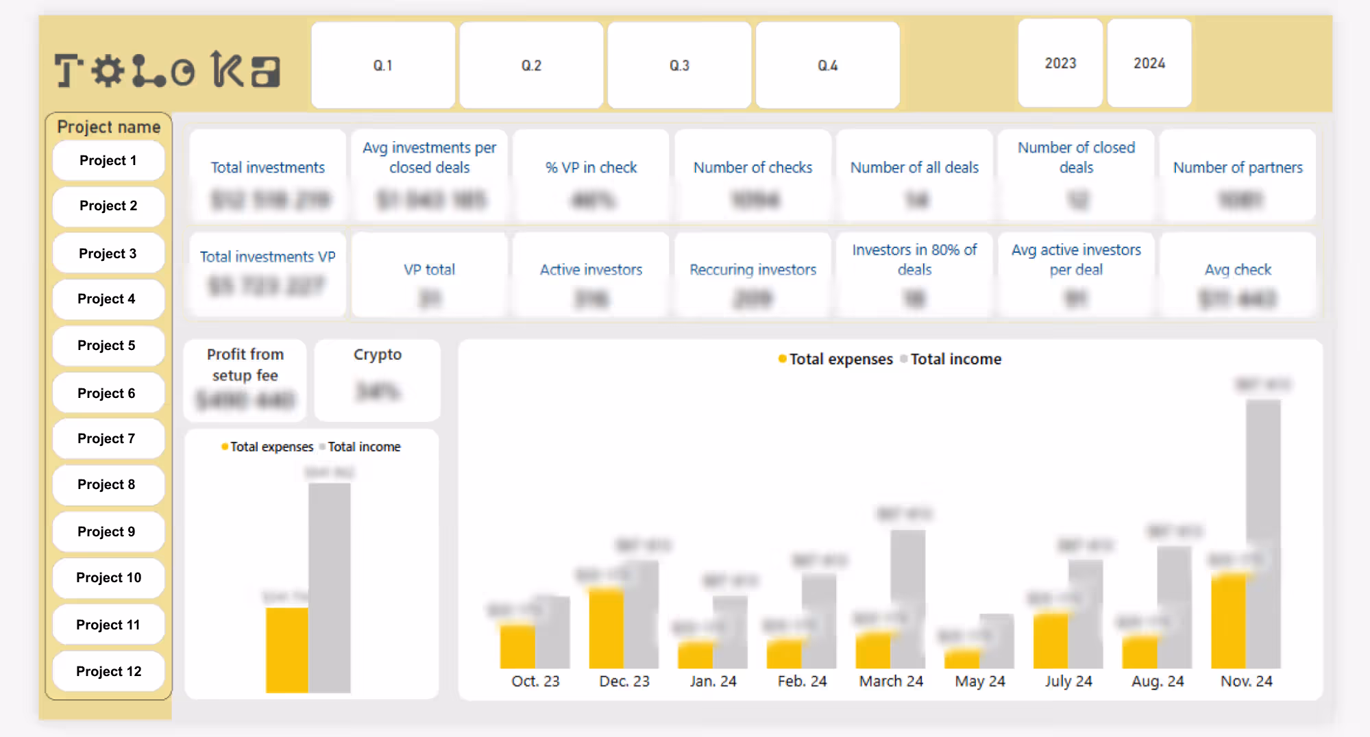Image resolution: width=1370 pixels, height=737 pixels.
Task: Click the Crypto percentage card
Action: 376,380
